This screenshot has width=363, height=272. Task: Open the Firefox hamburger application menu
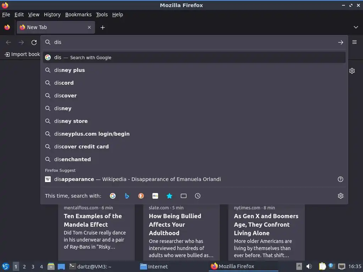tap(354, 42)
